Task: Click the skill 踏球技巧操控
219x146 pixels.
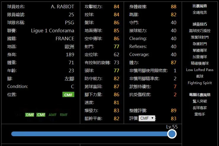Action: point(199,31)
